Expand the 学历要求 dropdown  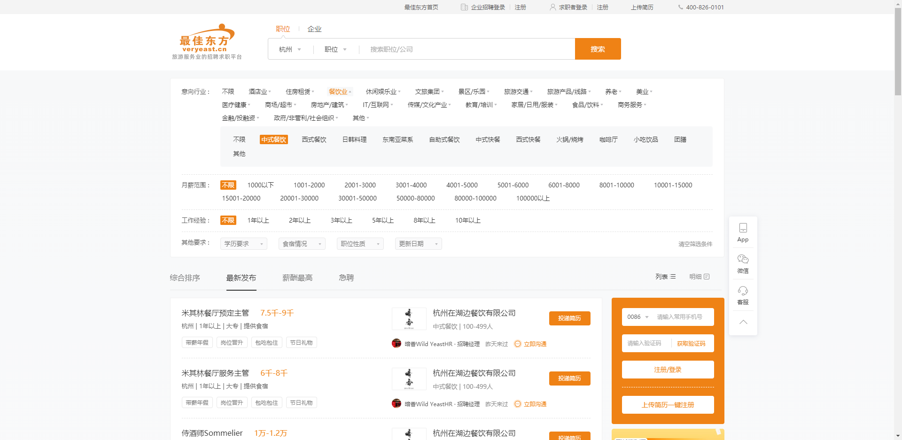(x=244, y=244)
